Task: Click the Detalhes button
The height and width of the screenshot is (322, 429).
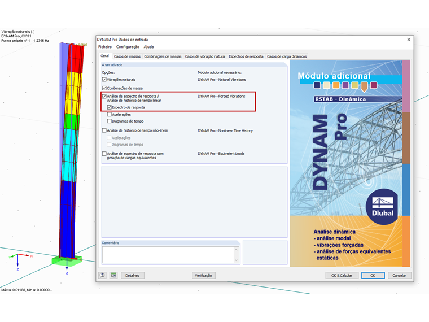Action: coord(133,276)
